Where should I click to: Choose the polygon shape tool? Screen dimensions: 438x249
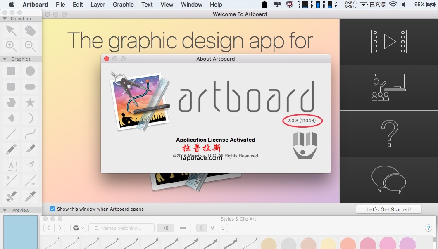pos(11,102)
